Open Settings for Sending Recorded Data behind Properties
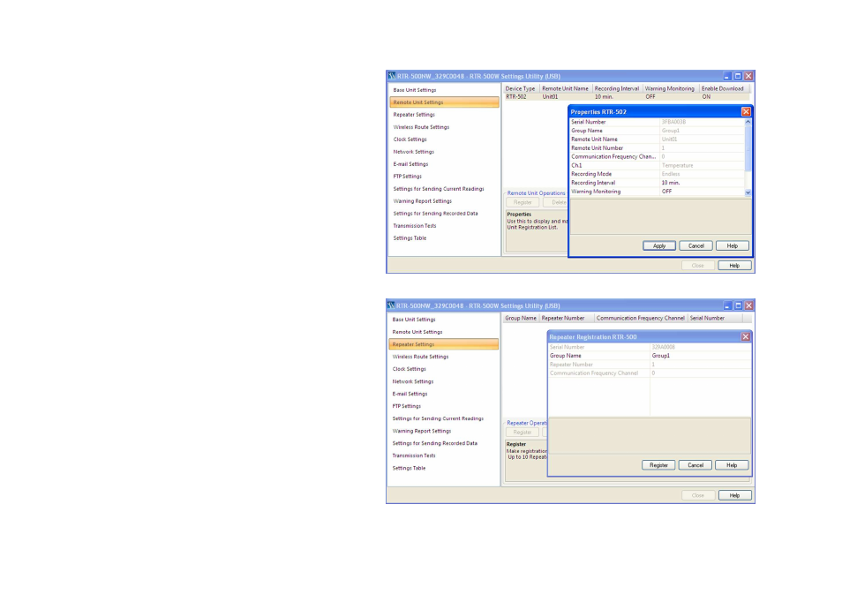Viewport: 842px width, 595px height. point(435,214)
